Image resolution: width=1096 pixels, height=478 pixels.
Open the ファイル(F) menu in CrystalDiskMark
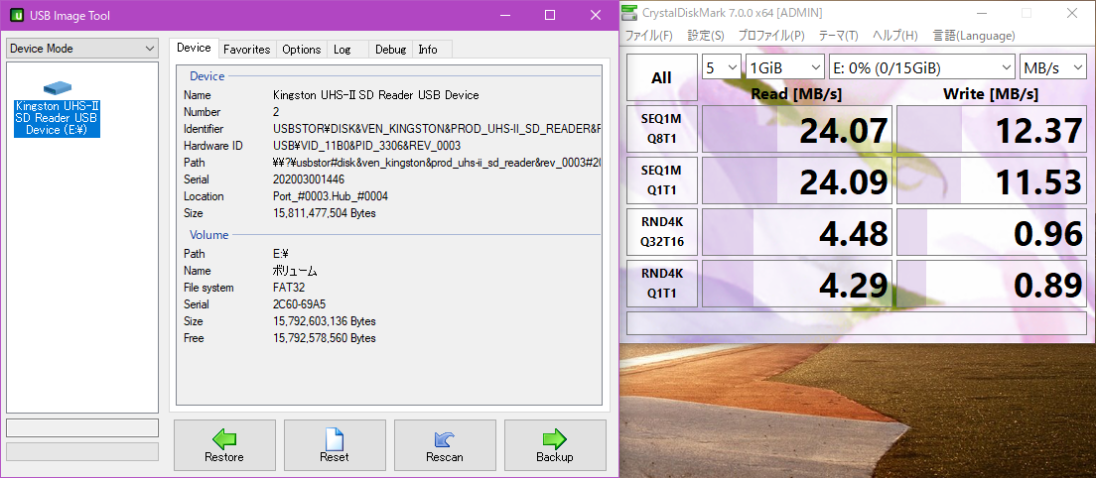[648, 36]
